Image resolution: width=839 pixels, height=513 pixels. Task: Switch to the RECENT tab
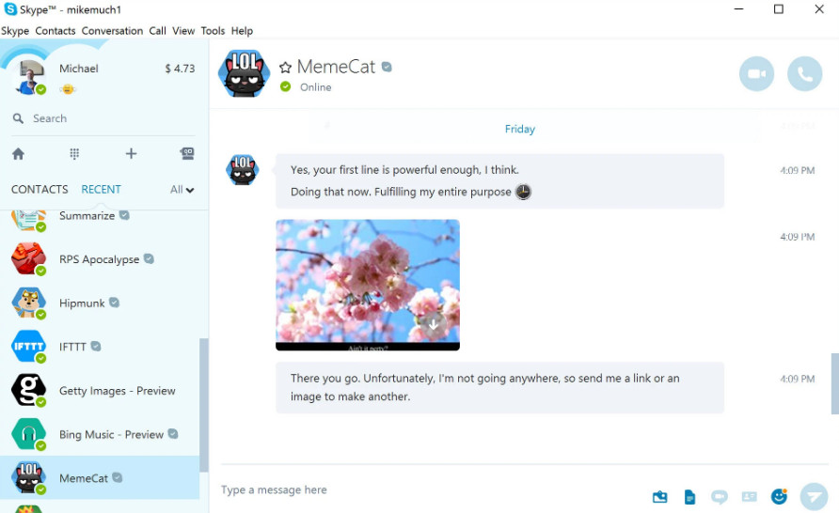click(102, 189)
